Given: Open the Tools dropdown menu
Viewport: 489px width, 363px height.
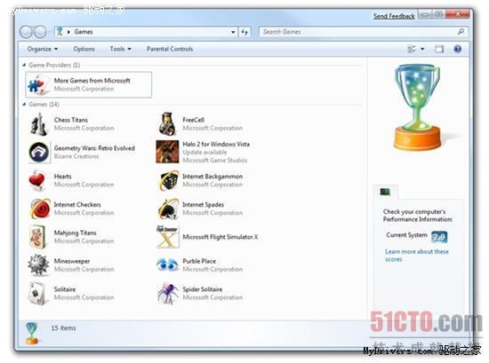Looking at the screenshot, I should (x=120, y=49).
